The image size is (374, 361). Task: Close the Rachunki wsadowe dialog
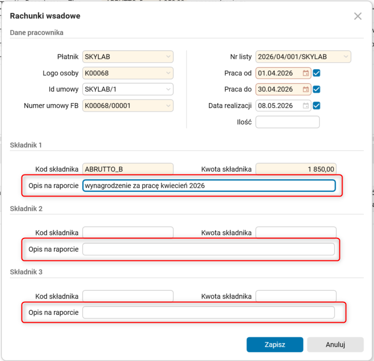(358, 16)
